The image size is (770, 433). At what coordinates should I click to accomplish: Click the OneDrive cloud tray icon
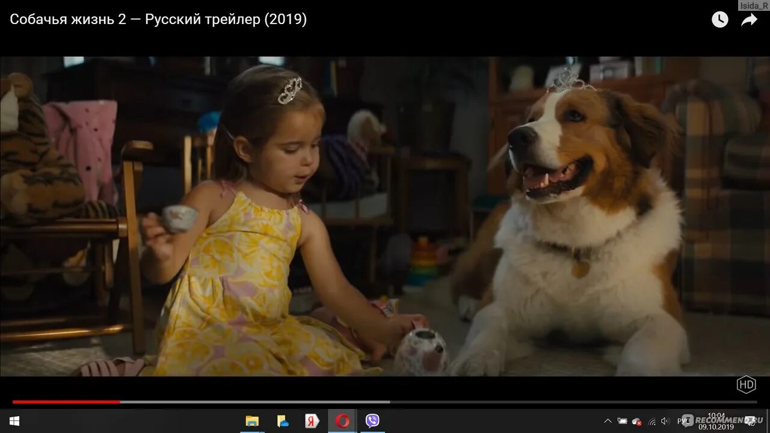636,421
